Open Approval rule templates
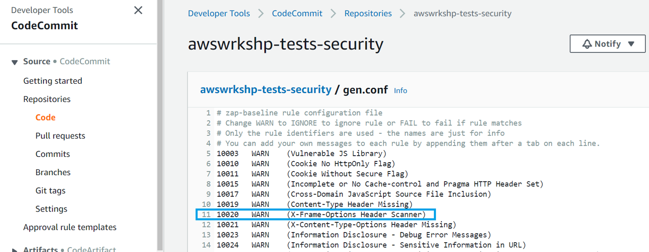Screen dimensions: 649x252 coord(70,227)
